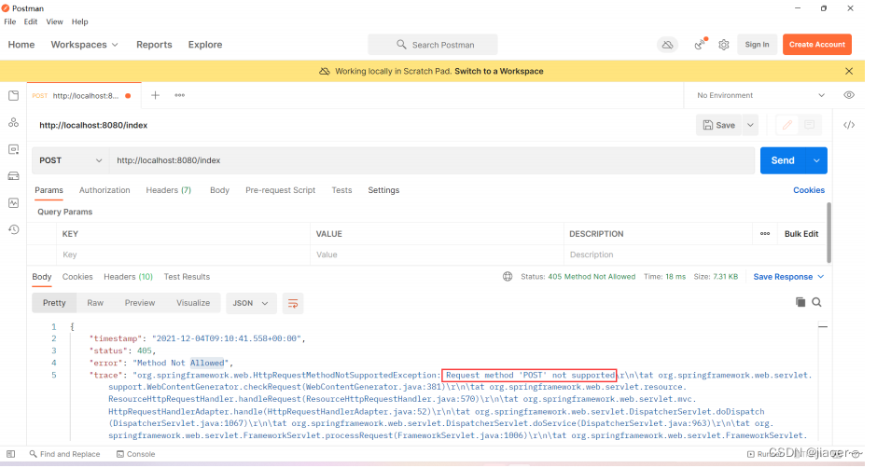Open the tab options ellipsis menu

tap(179, 96)
